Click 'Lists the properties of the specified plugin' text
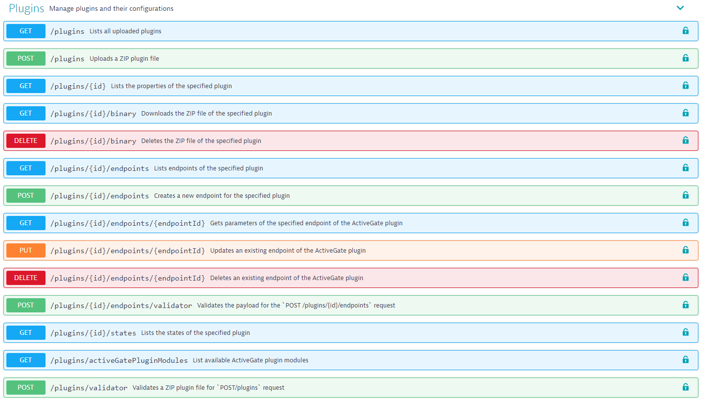The width and height of the screenshot is (716, 402). [x=171, y=86]
